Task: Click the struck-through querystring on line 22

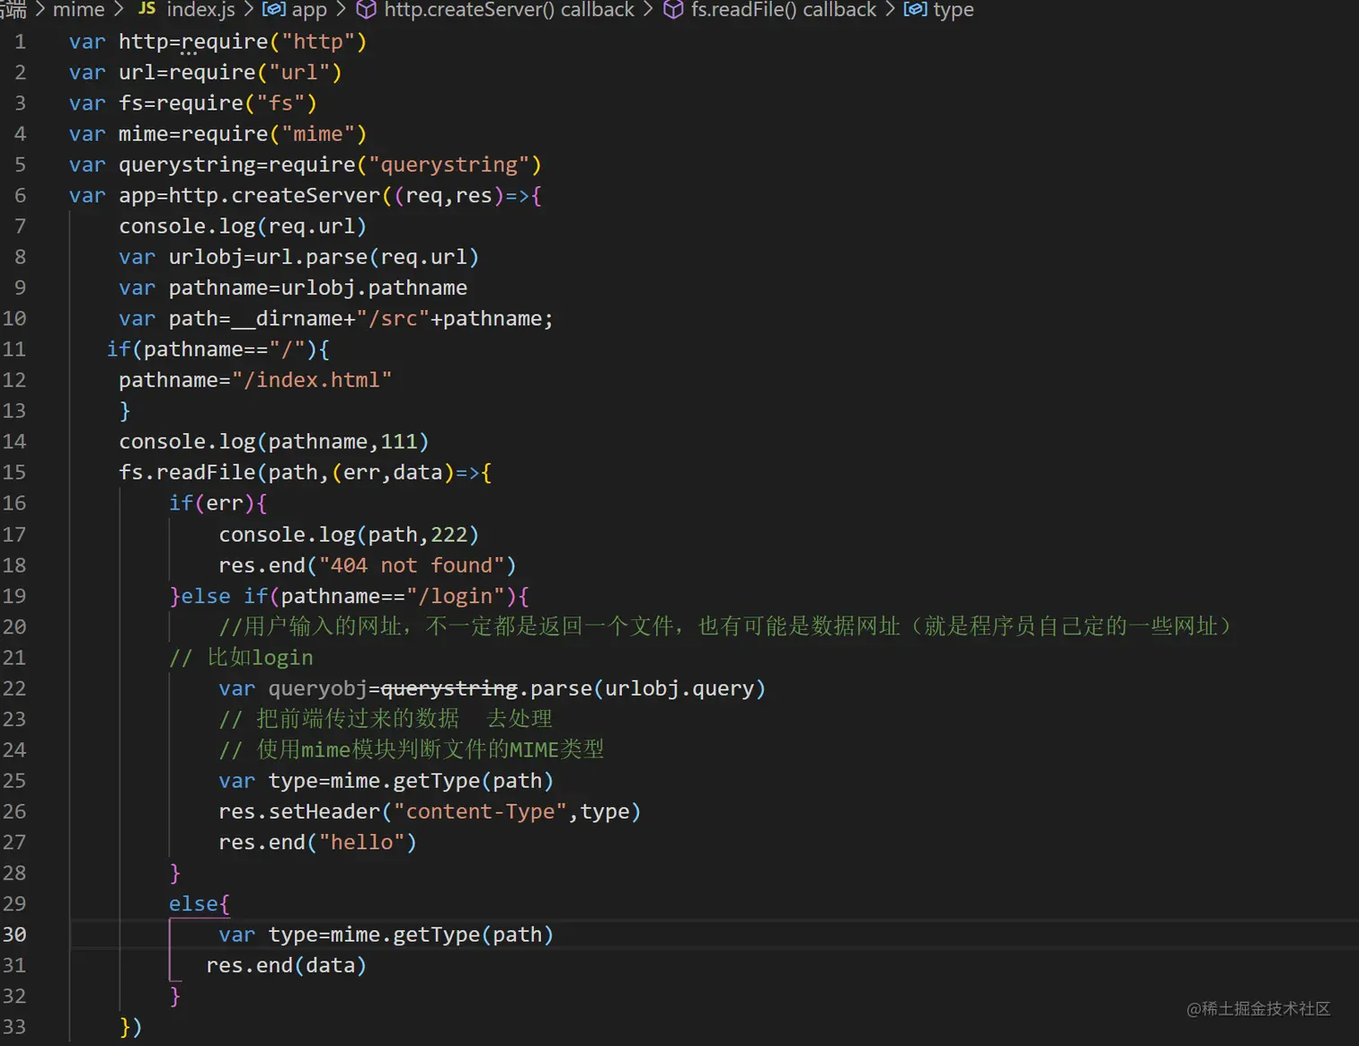Action: [x=449, y=688]
